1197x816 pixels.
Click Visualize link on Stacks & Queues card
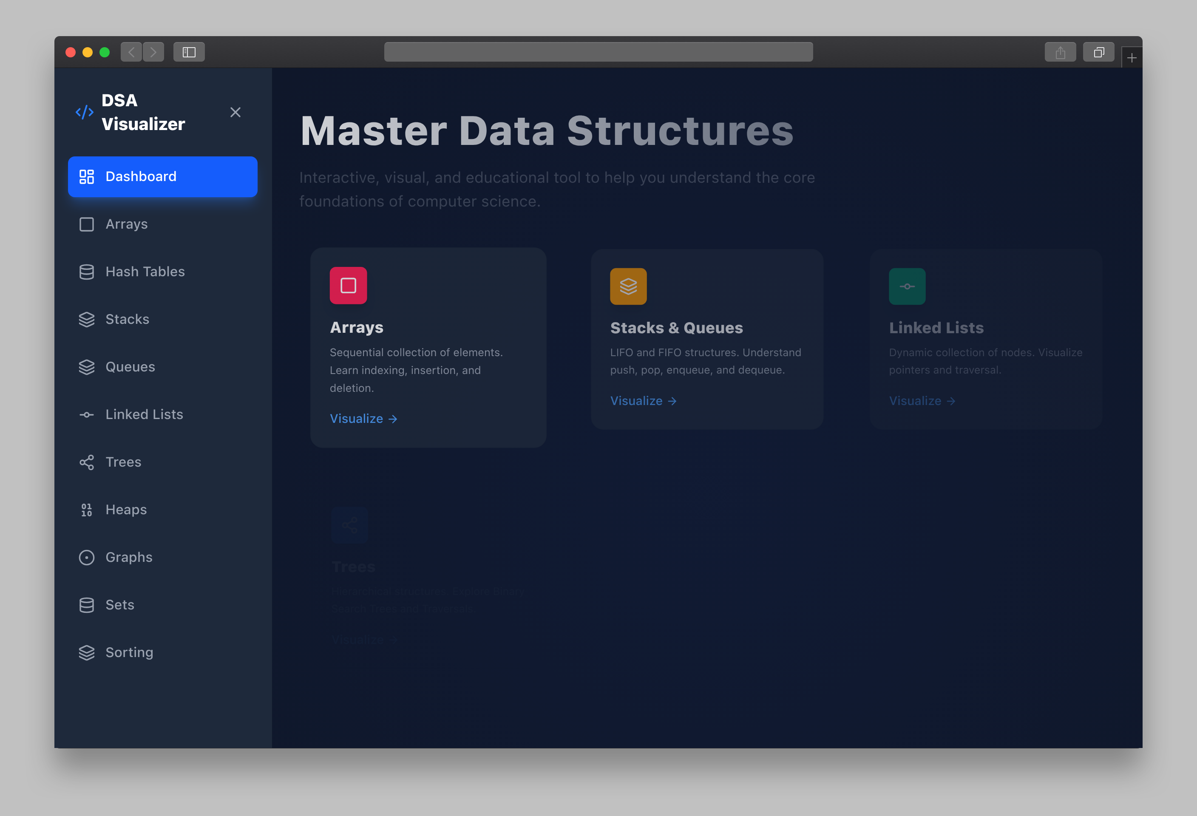(x=644, y=401)
